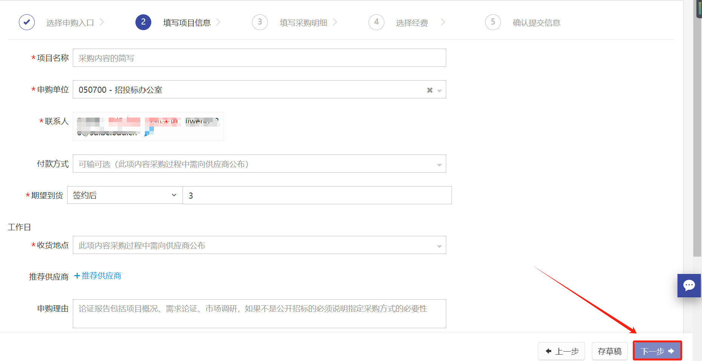Click the completed checkmark step icon
Viewport: 702px width, 361px height.
(27, 22)
